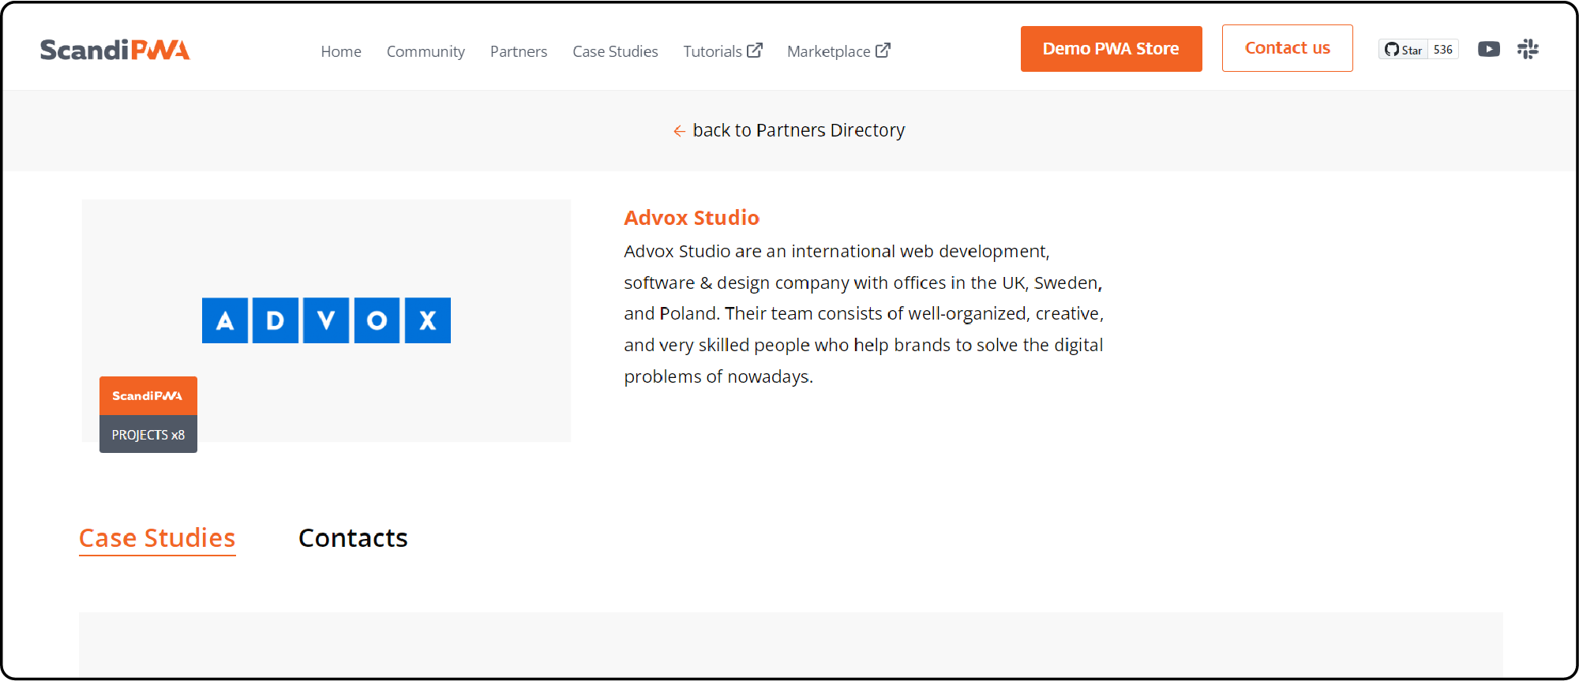Switch to the Case Studies tab
Image resolution: width=1579 pixels, height=681 pixels.
click(157, 538)
